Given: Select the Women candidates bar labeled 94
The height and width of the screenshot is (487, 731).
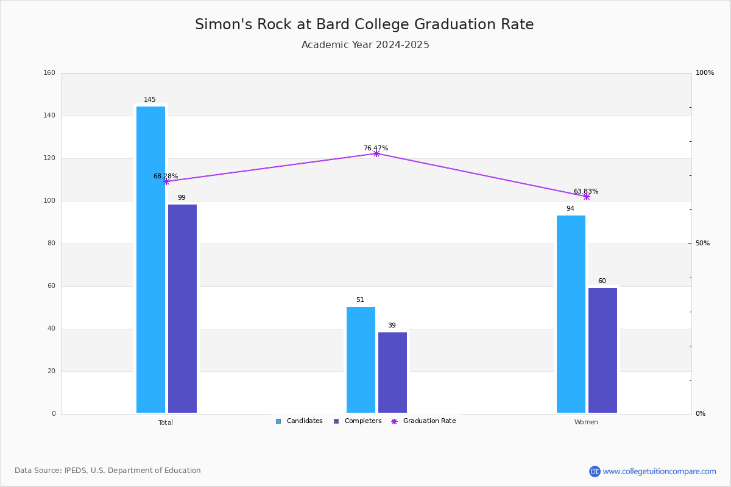Looking at the screenshot, I should 571,314.
